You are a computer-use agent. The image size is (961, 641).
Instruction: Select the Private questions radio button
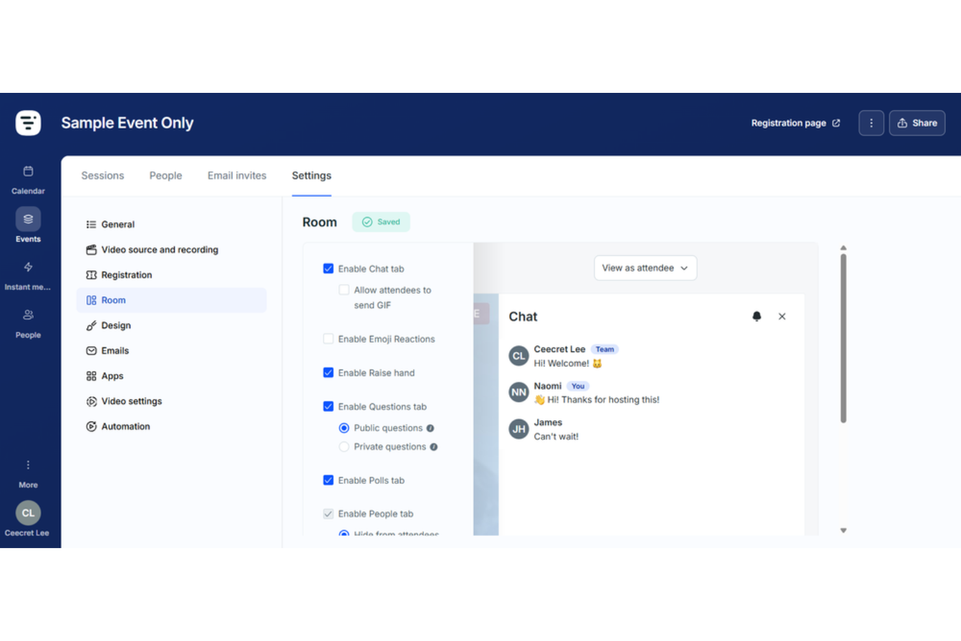(x=344, y=446)
